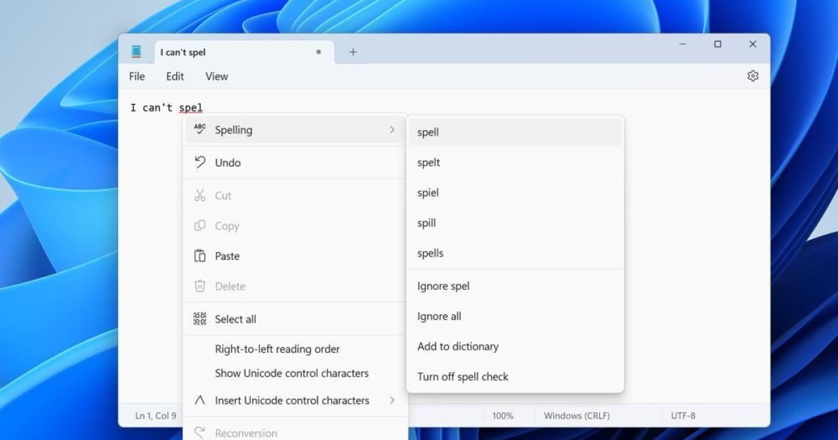Click the ABC Spelling icon in context menu
The height and width of the screenshot is (440, 838).
[x=198, y=130]
